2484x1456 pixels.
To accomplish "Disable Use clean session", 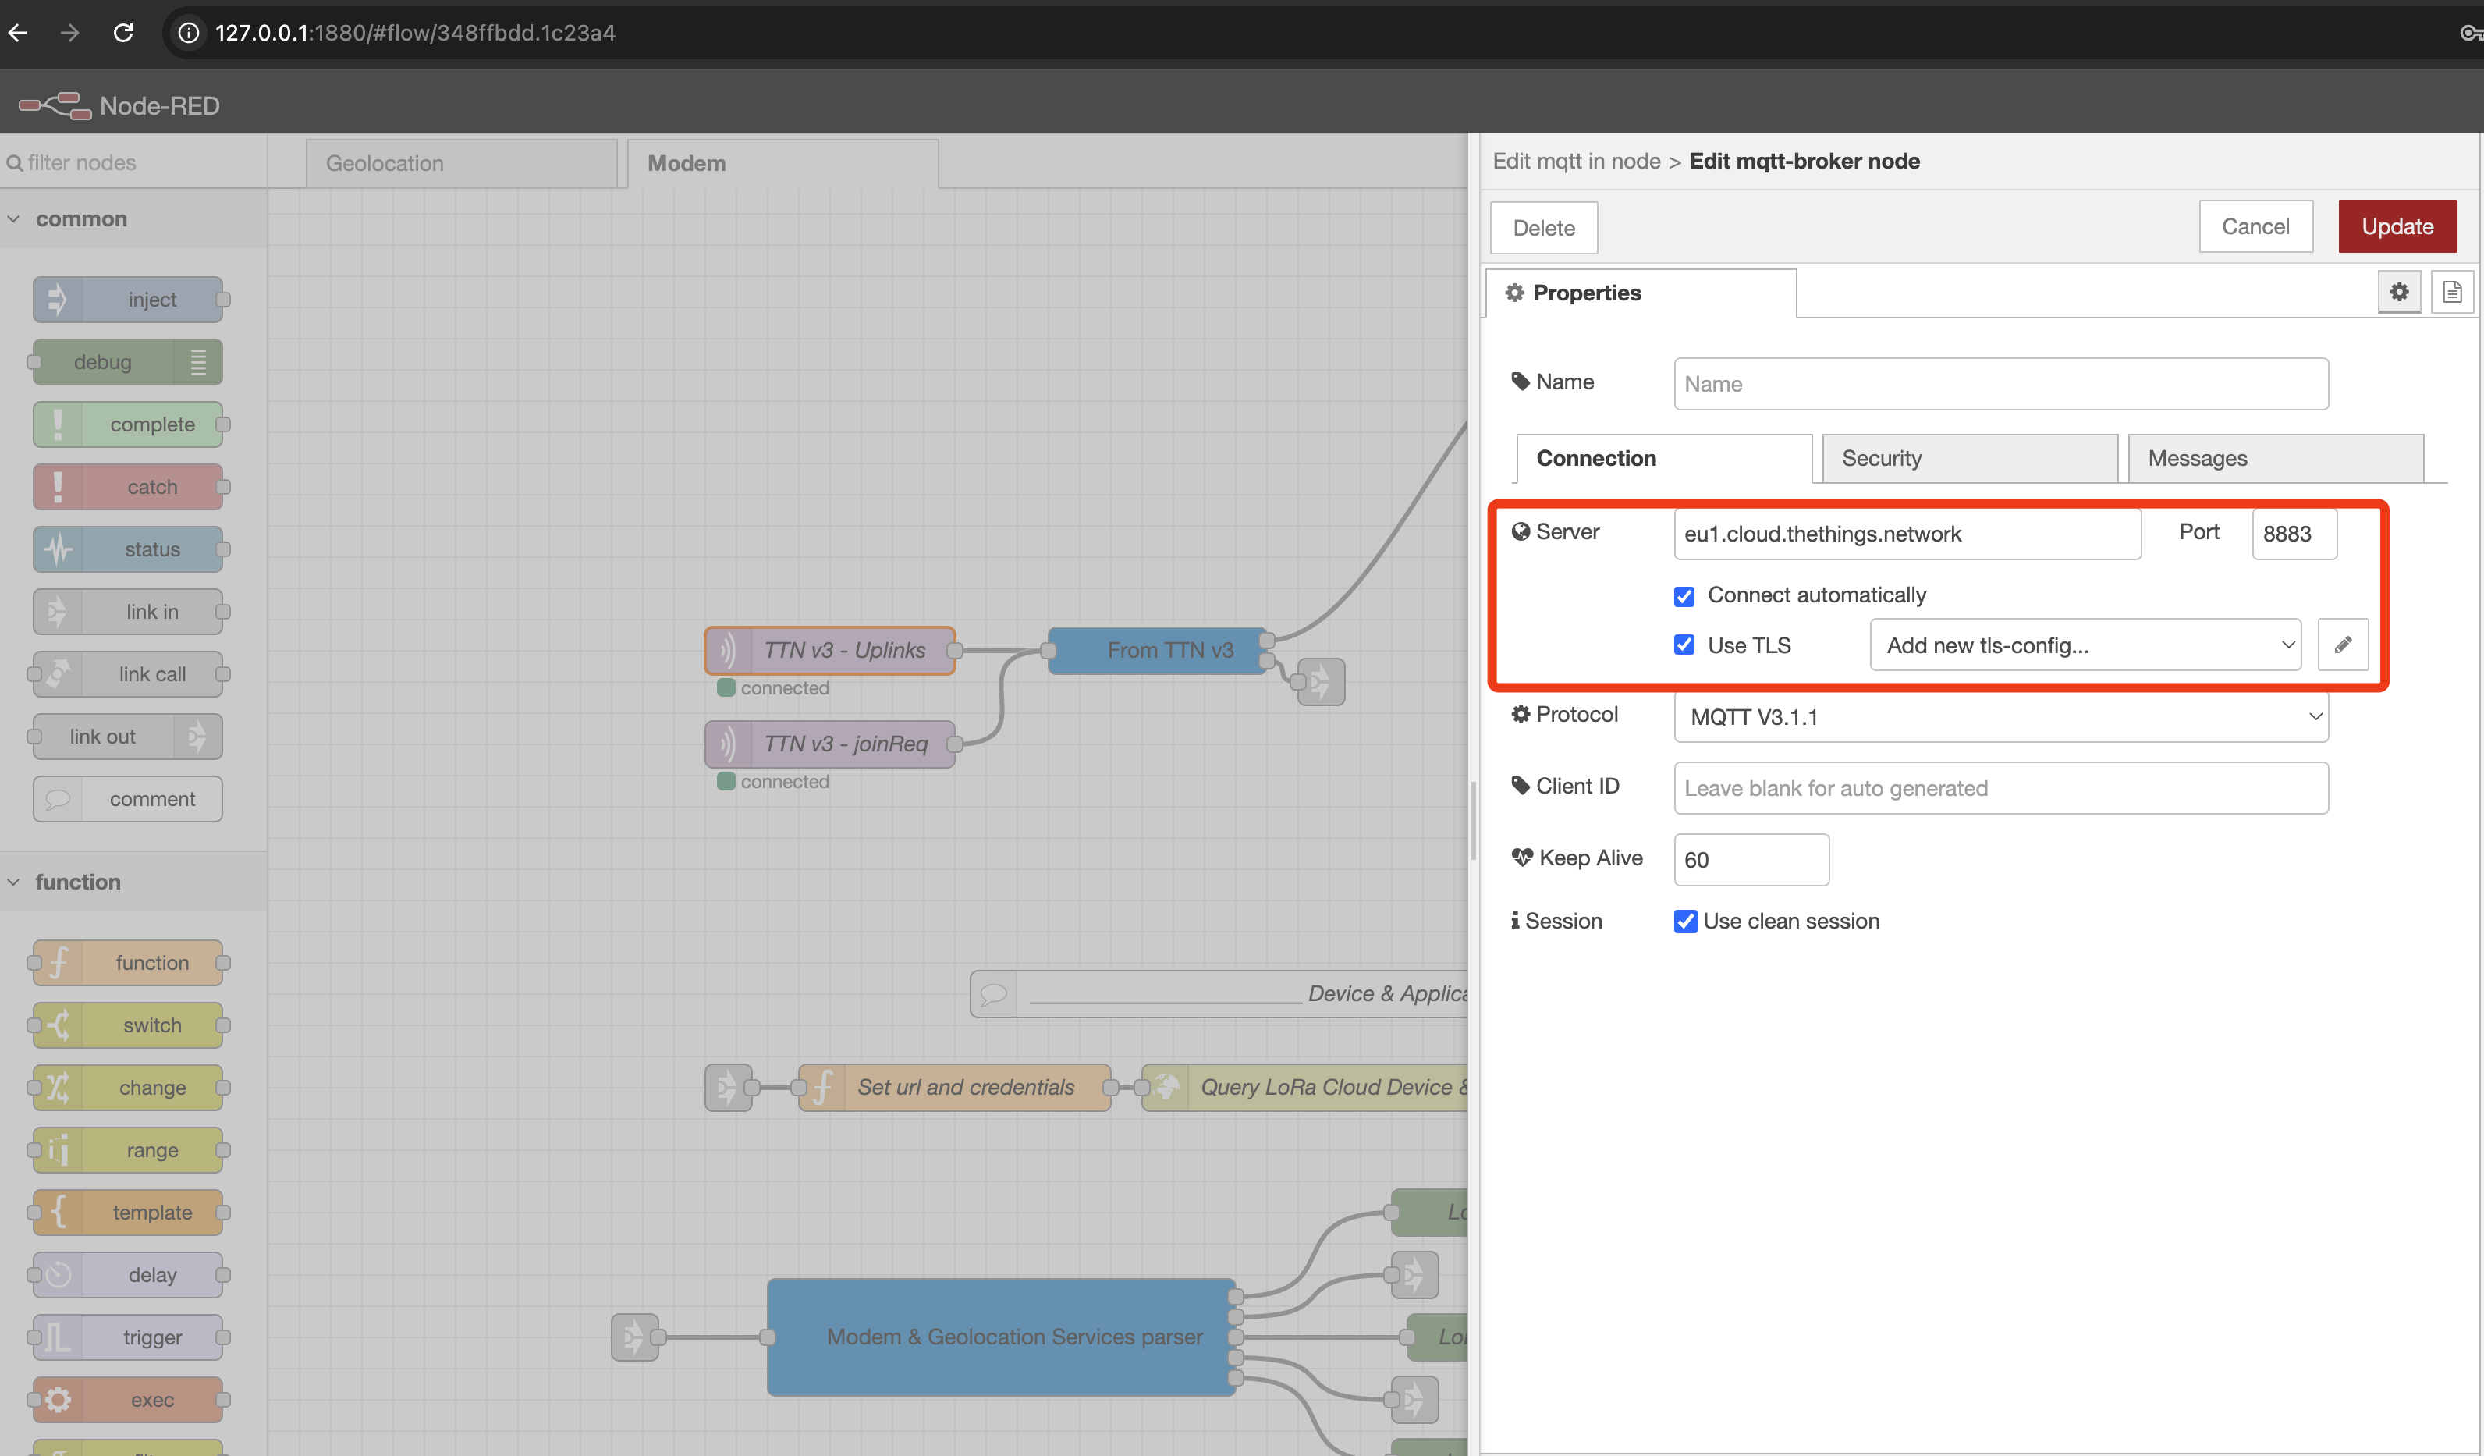I will 1686,921.
